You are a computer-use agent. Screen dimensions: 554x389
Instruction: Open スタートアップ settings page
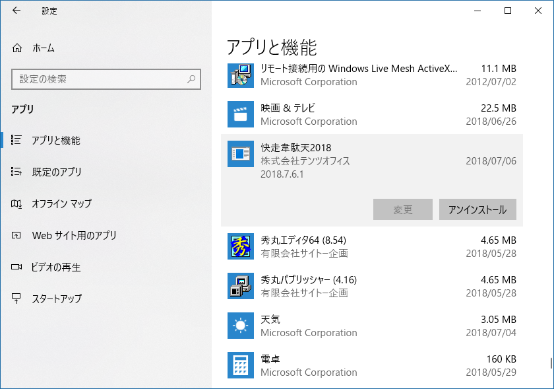pos(57,299)
